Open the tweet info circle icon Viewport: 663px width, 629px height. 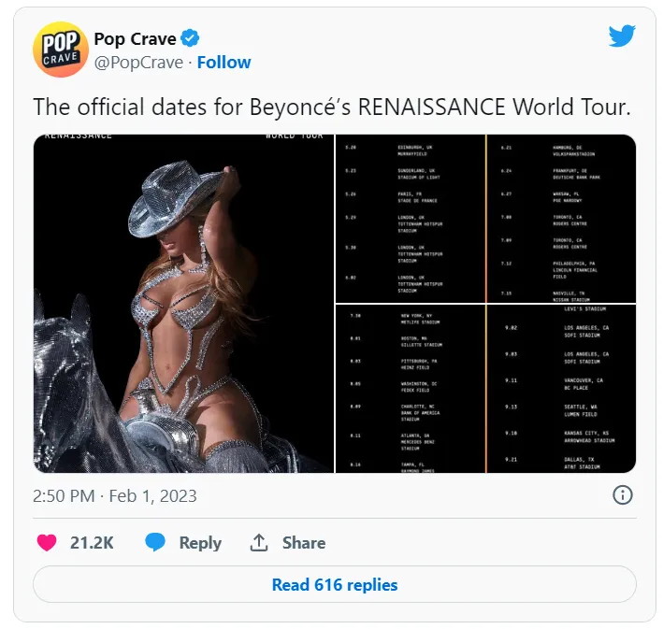pyautogui.click(x=623, y=495)
